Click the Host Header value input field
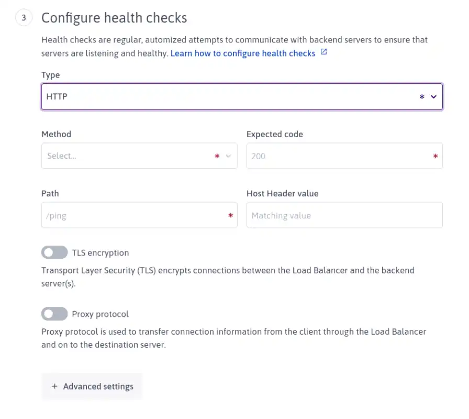Image resolution: width=469 pixels, height=419 pixels. pyautogui.click(x=344, y=215)
